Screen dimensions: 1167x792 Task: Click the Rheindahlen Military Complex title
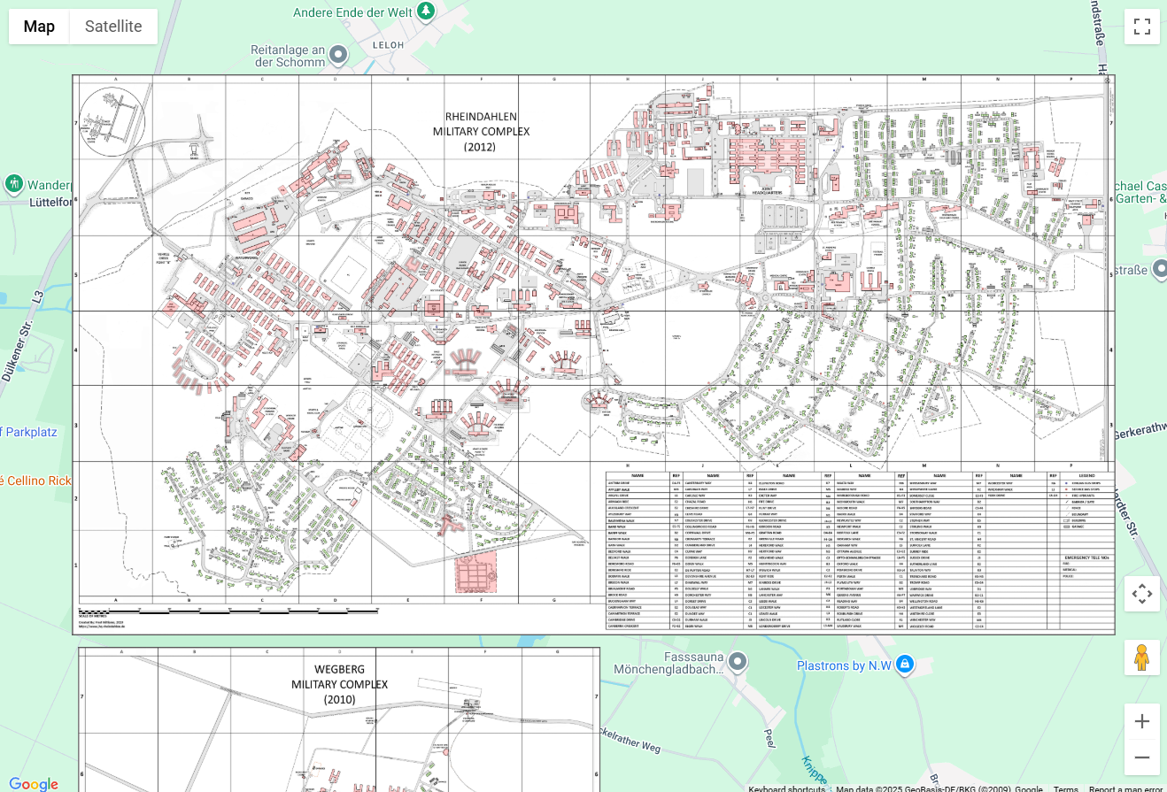[x=481, y=131]
